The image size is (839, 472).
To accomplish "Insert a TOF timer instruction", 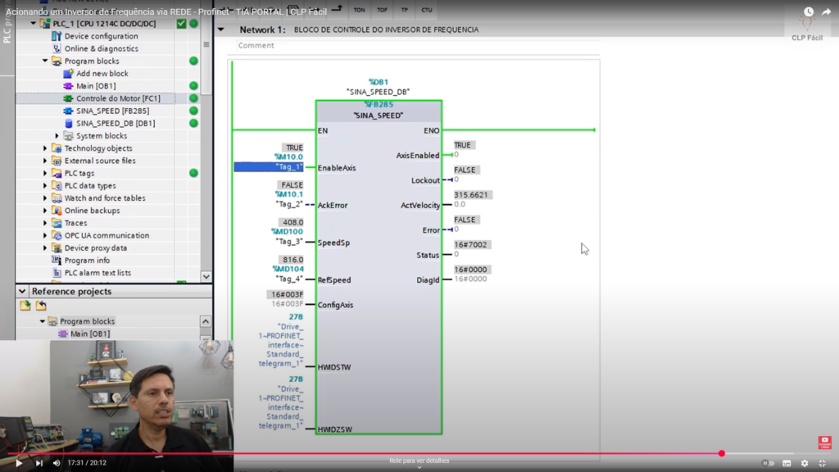I will [382, 10].
